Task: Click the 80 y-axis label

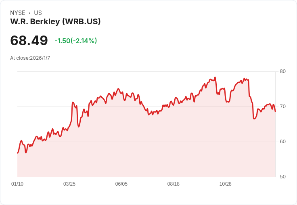Action: click(282, 71)
